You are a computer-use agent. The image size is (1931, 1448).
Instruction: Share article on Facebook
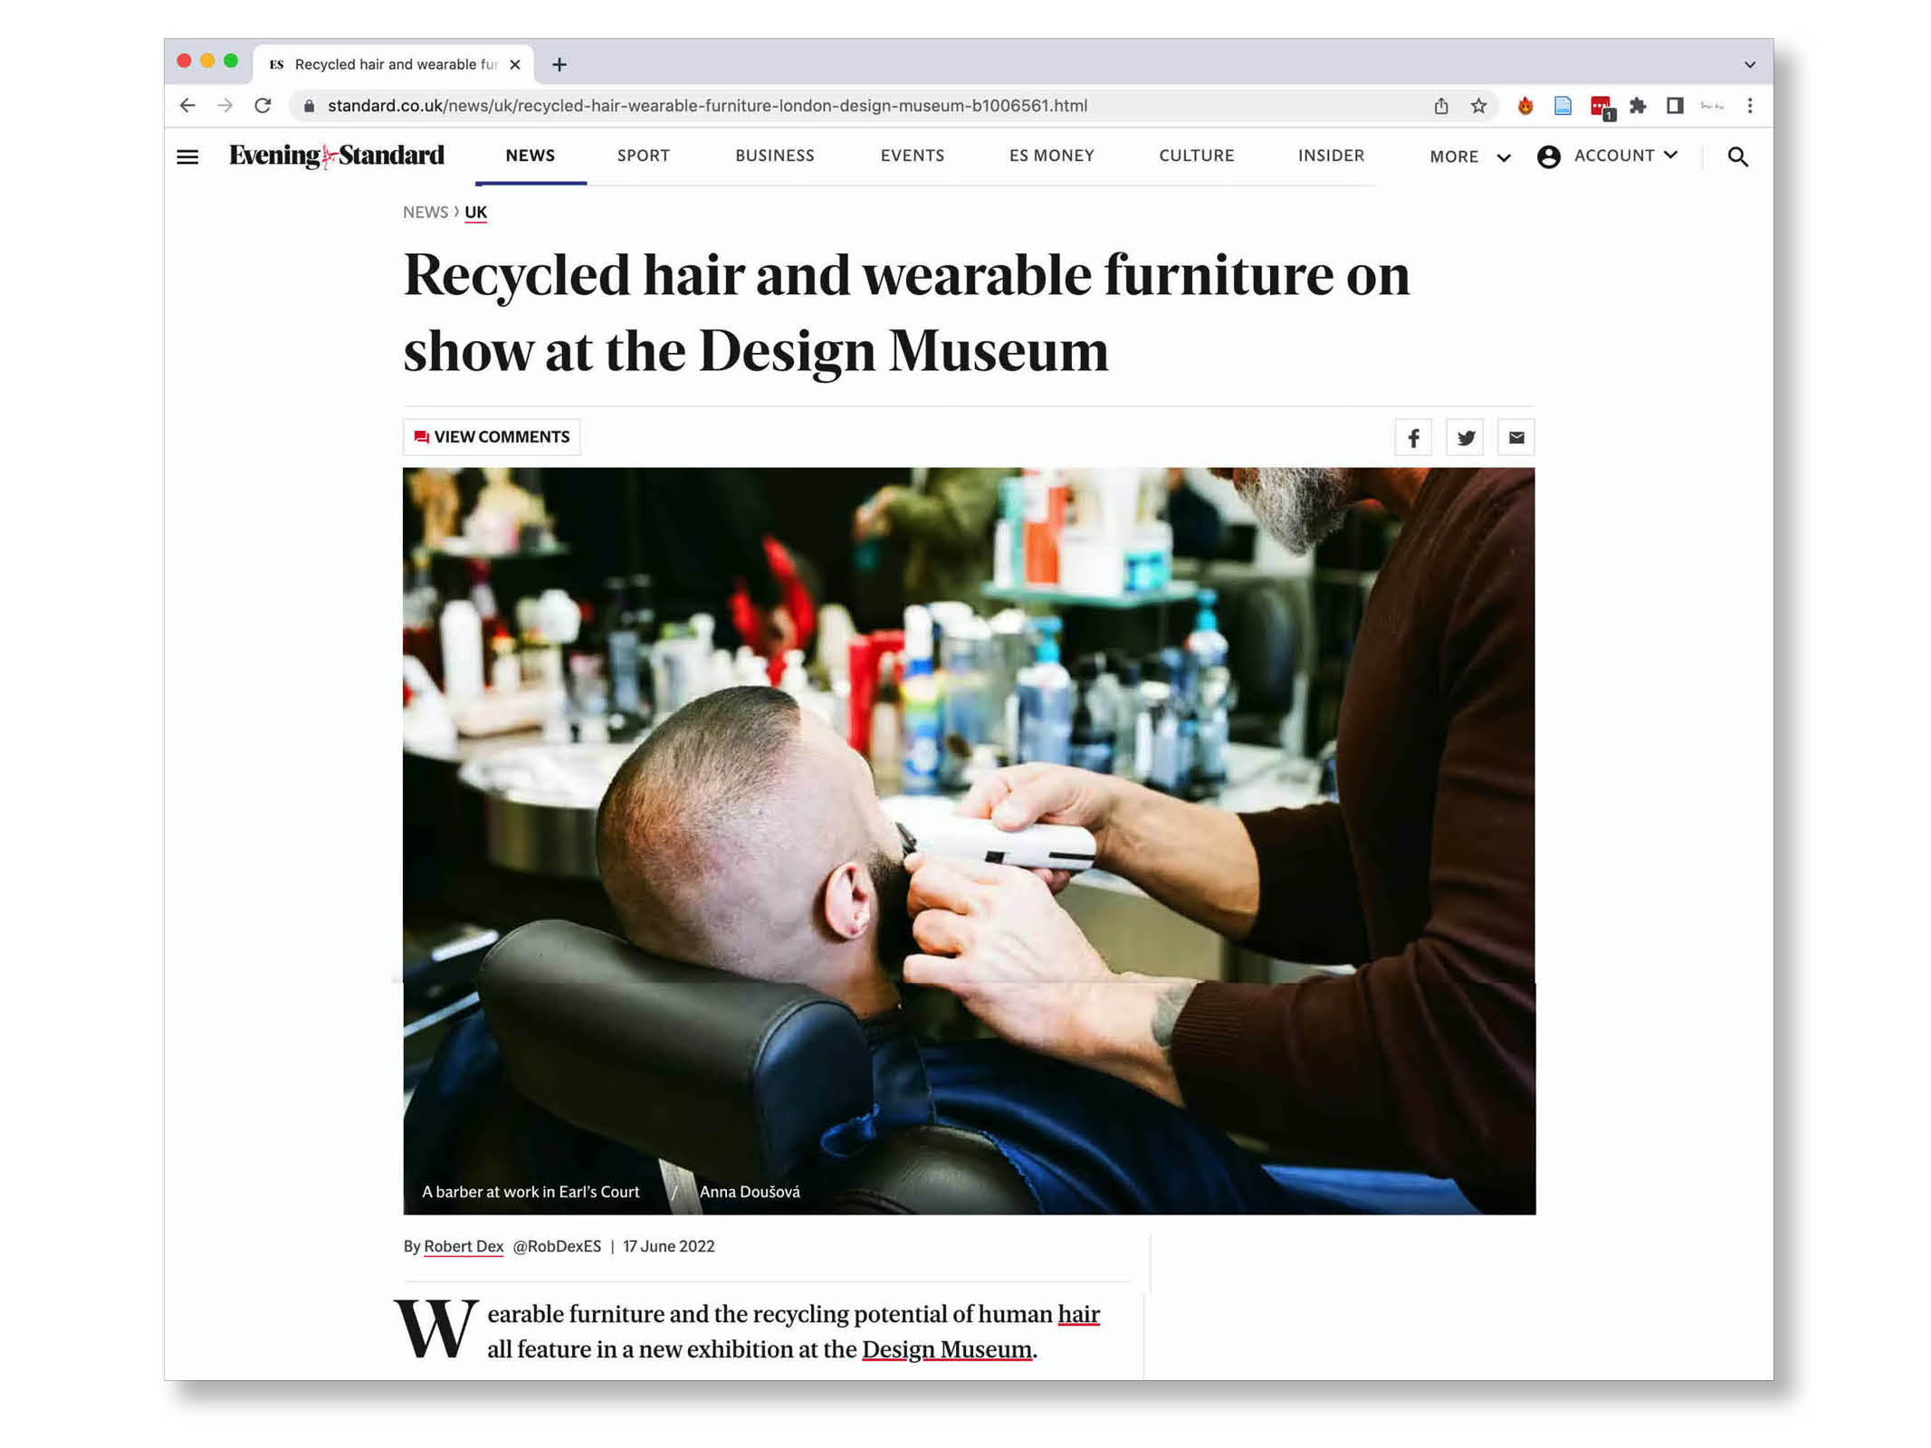coord(1412,438)
